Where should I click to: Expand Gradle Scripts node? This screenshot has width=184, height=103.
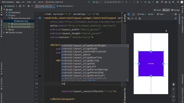click(4, 32)
